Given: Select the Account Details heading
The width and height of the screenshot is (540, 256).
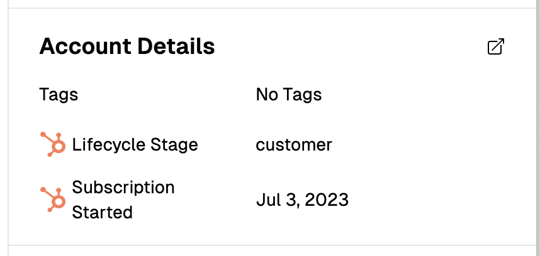Looking at the screenshot, I should 127,46.
